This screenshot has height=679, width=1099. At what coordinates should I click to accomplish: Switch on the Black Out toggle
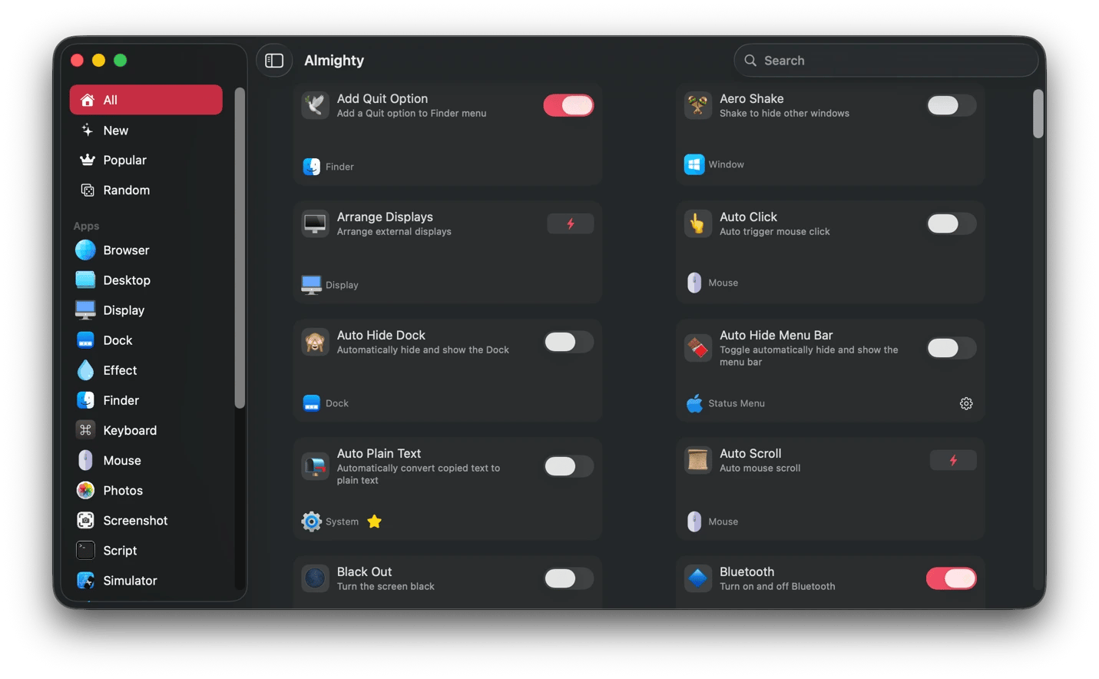tap(568, 578)
